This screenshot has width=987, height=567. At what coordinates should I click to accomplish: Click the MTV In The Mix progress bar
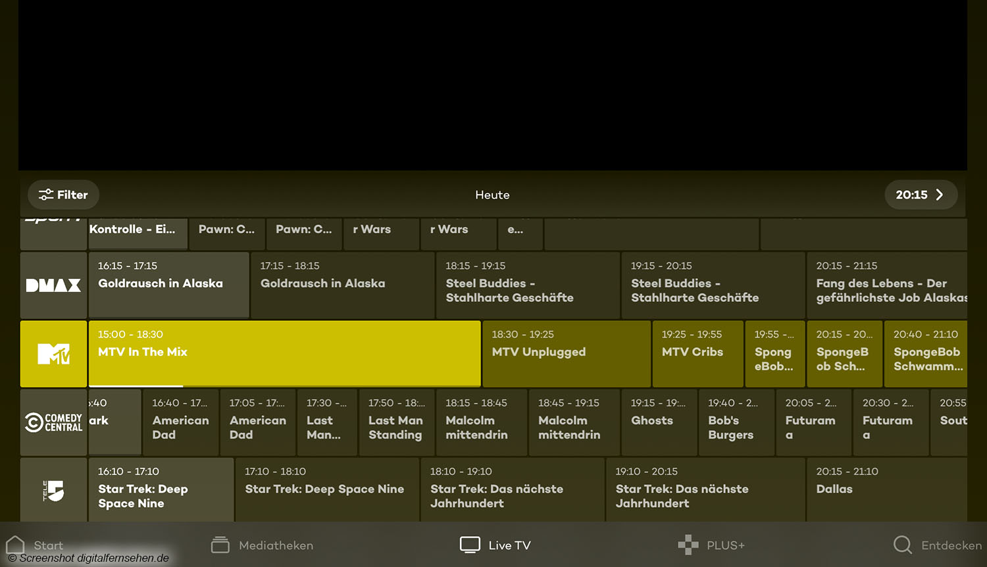pyautogui.click(x=136, y=385)
